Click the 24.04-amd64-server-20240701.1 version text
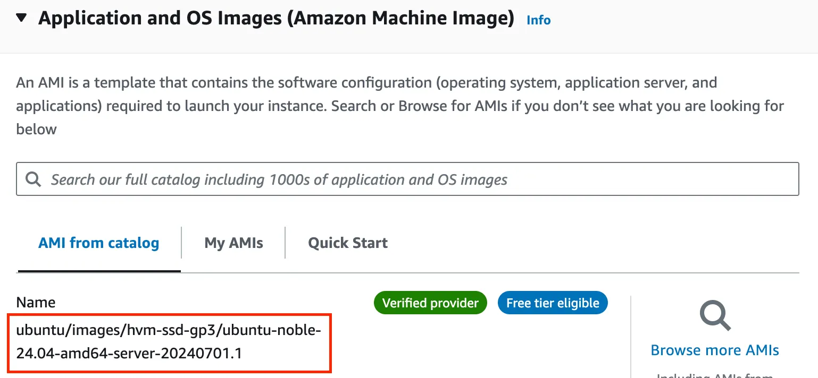The width and height of the screenshot is (818, 378). point(129,353)
